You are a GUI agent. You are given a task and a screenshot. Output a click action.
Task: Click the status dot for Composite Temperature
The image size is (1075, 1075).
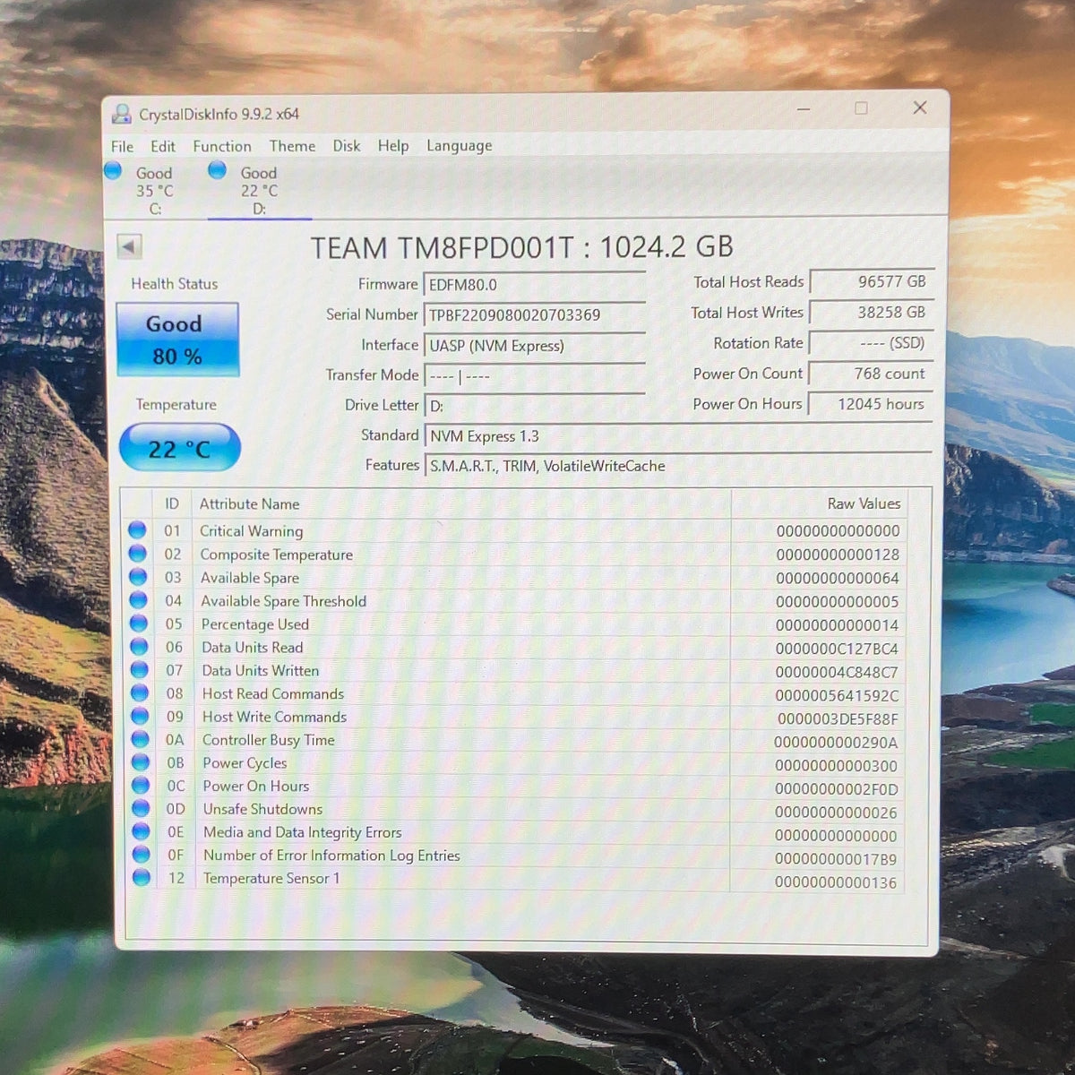tap(138, 554)
